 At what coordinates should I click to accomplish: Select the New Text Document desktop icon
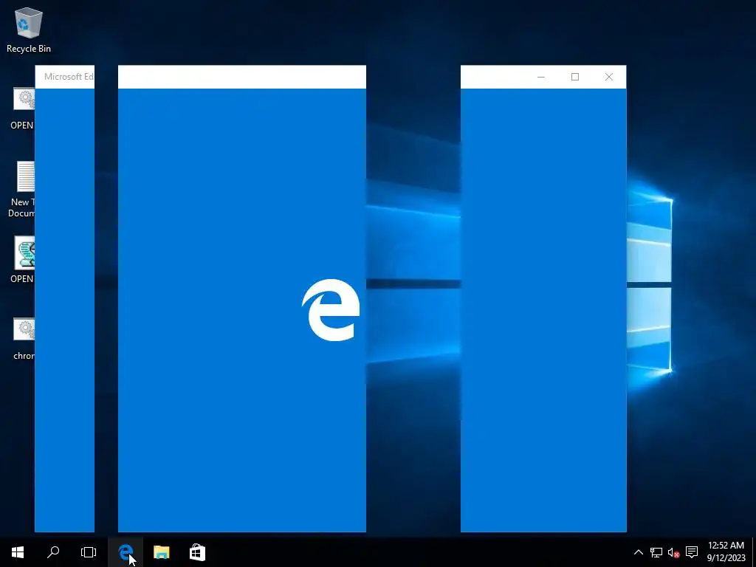click(21, 189)
